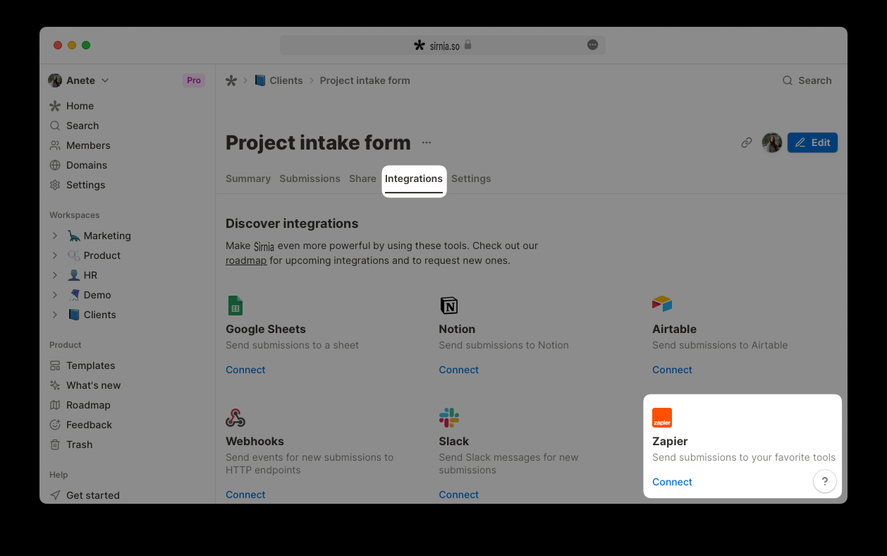This screenshot has height=556, width=887.
Task: Open the Demo workspace label
Action: (97, 295)
